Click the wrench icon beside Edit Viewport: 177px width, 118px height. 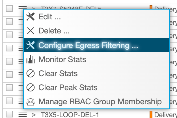pos(30,17)
